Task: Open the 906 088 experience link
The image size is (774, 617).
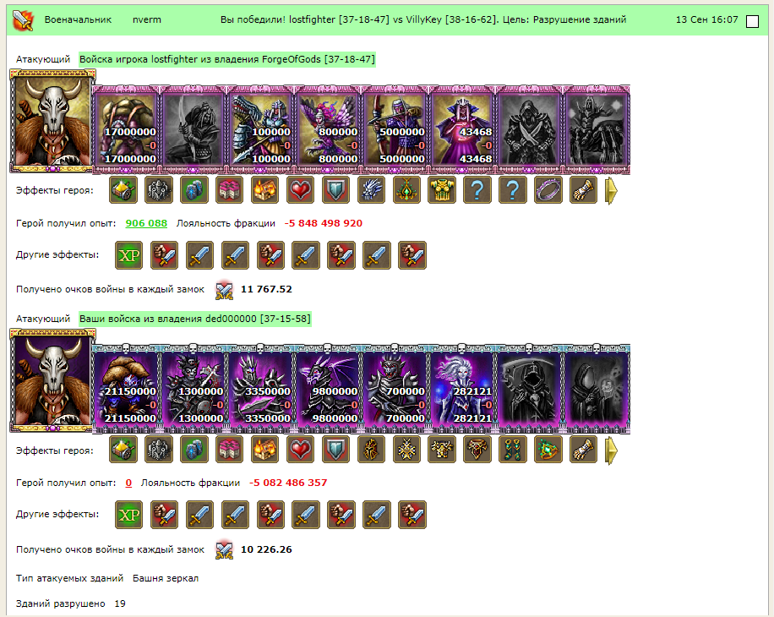Action: pyautogui.click(x=146, y=223)
